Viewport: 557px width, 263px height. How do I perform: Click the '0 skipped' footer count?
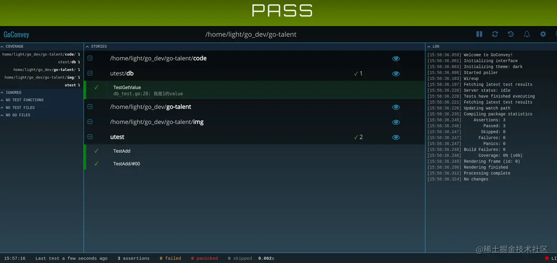coord(240,259)
